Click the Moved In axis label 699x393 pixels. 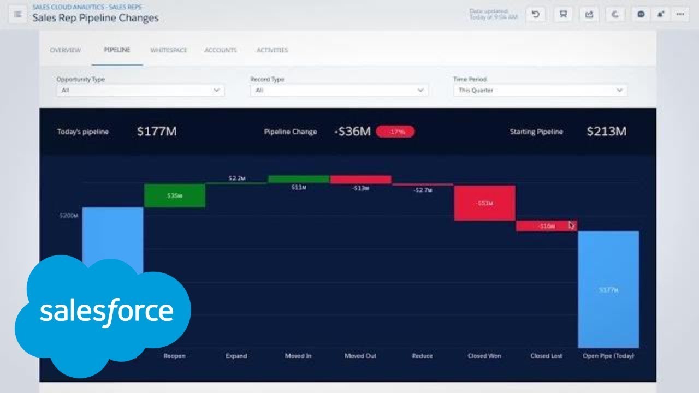(298, 356)
